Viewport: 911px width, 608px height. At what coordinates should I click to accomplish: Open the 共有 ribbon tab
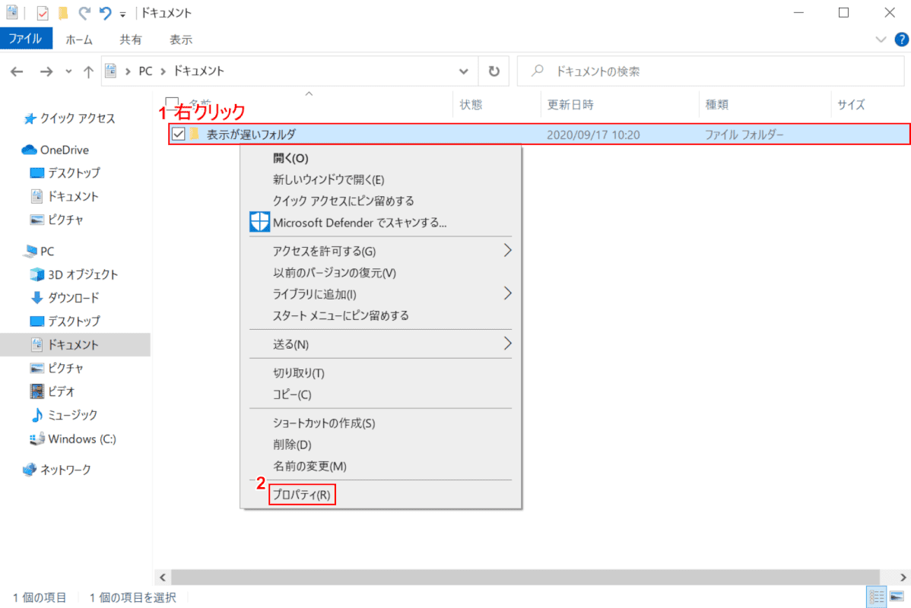[131, 40]
